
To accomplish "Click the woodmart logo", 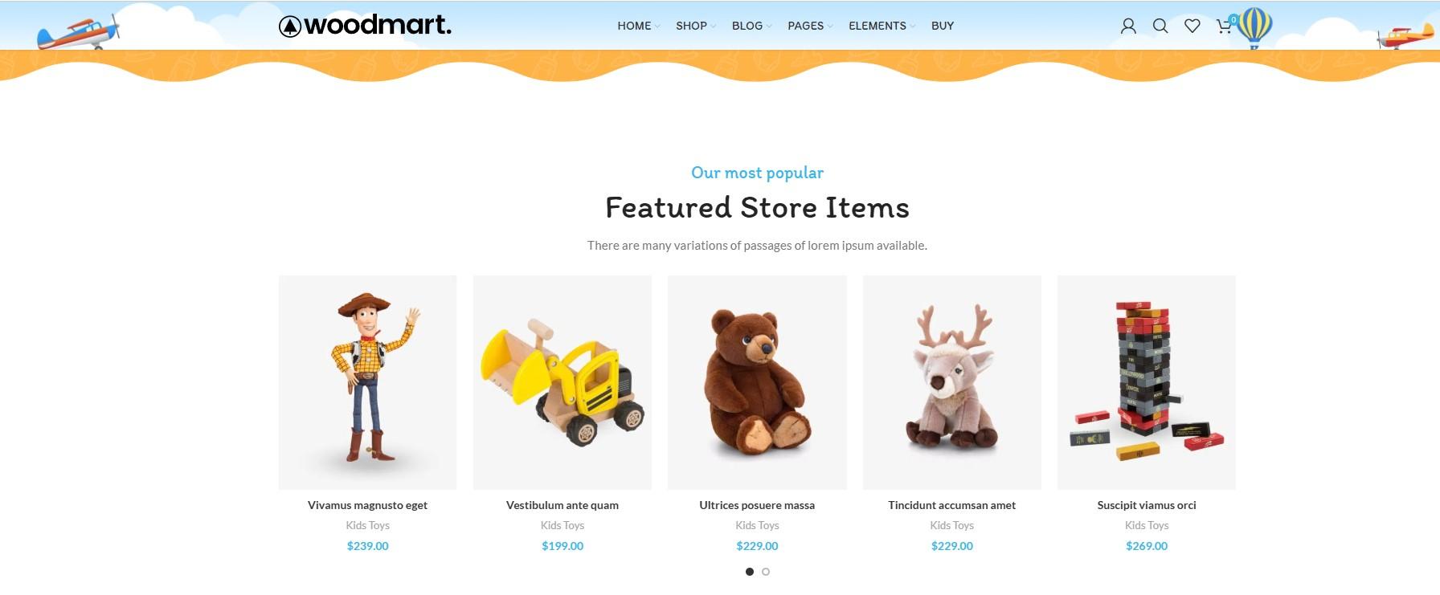I will point(365,26).
